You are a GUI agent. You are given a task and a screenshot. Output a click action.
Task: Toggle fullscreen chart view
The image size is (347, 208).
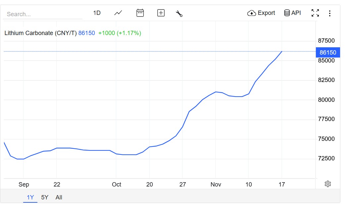click(315, 13)
